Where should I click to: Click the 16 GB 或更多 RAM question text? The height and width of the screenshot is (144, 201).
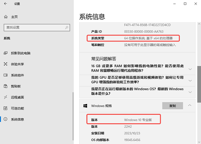pos(137,68)
